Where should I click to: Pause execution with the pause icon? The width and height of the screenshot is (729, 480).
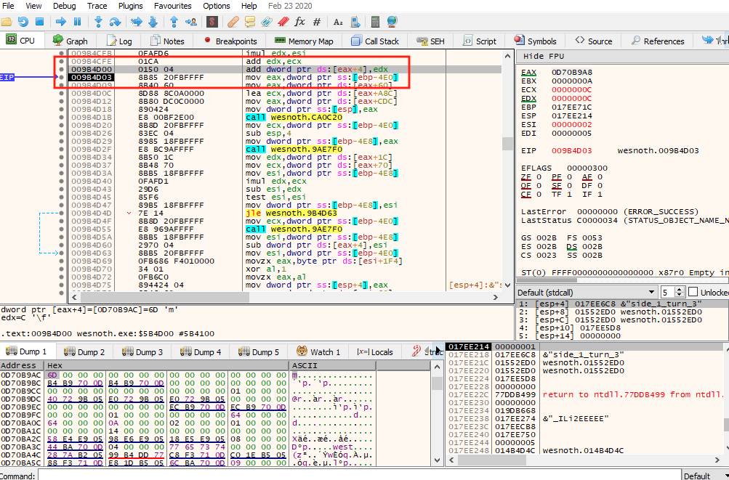(x=78, y=21)
